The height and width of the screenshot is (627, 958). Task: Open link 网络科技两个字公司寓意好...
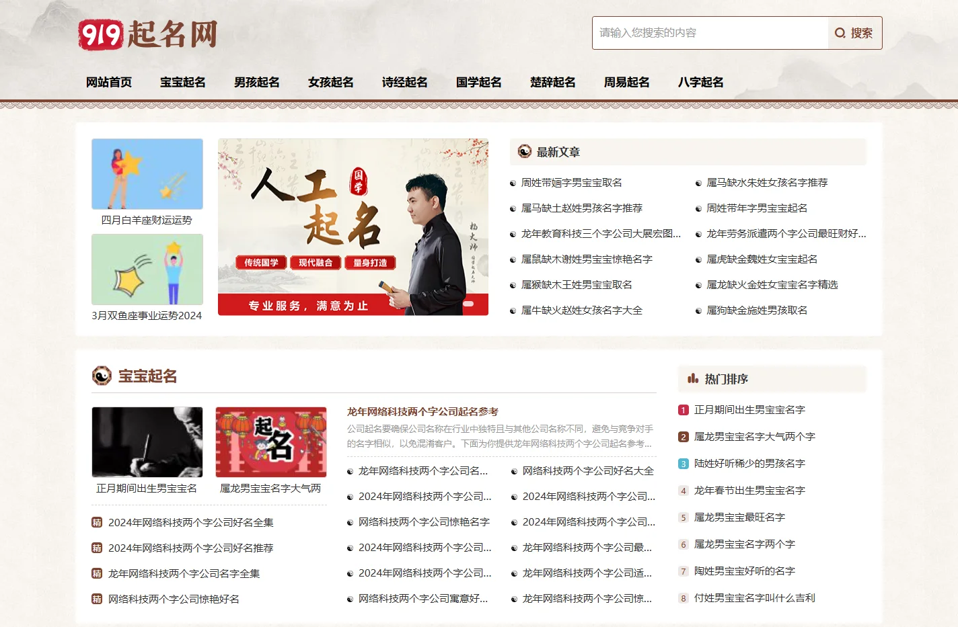tap(423, 599)
